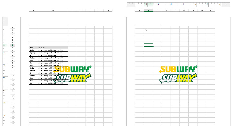Screen dimensions: 232x126
Task: Select column H header
Action: tap(140, 10)
